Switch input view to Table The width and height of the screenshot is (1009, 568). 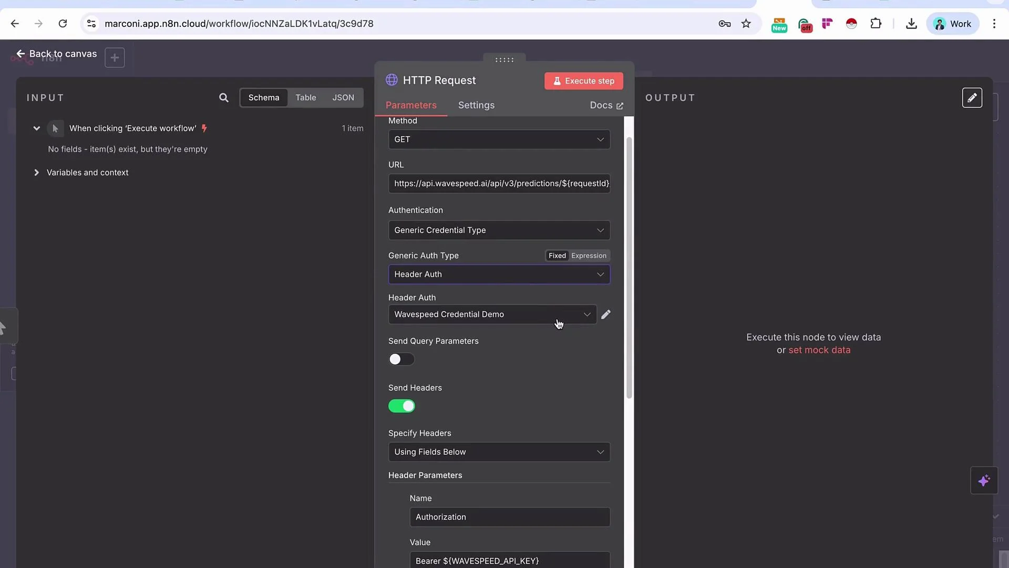(306, 98)
